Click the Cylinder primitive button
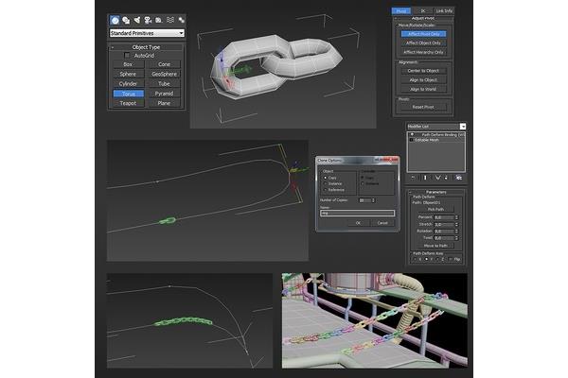568x378 pixels. click(x=128, y=83)
